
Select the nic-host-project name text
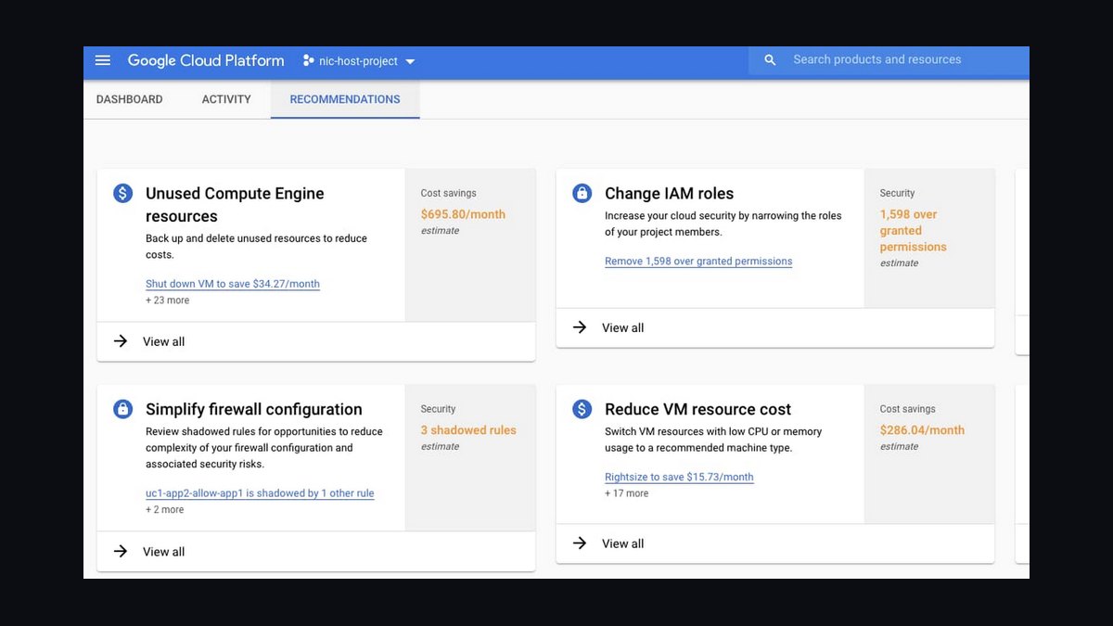[x=358, y=61]
